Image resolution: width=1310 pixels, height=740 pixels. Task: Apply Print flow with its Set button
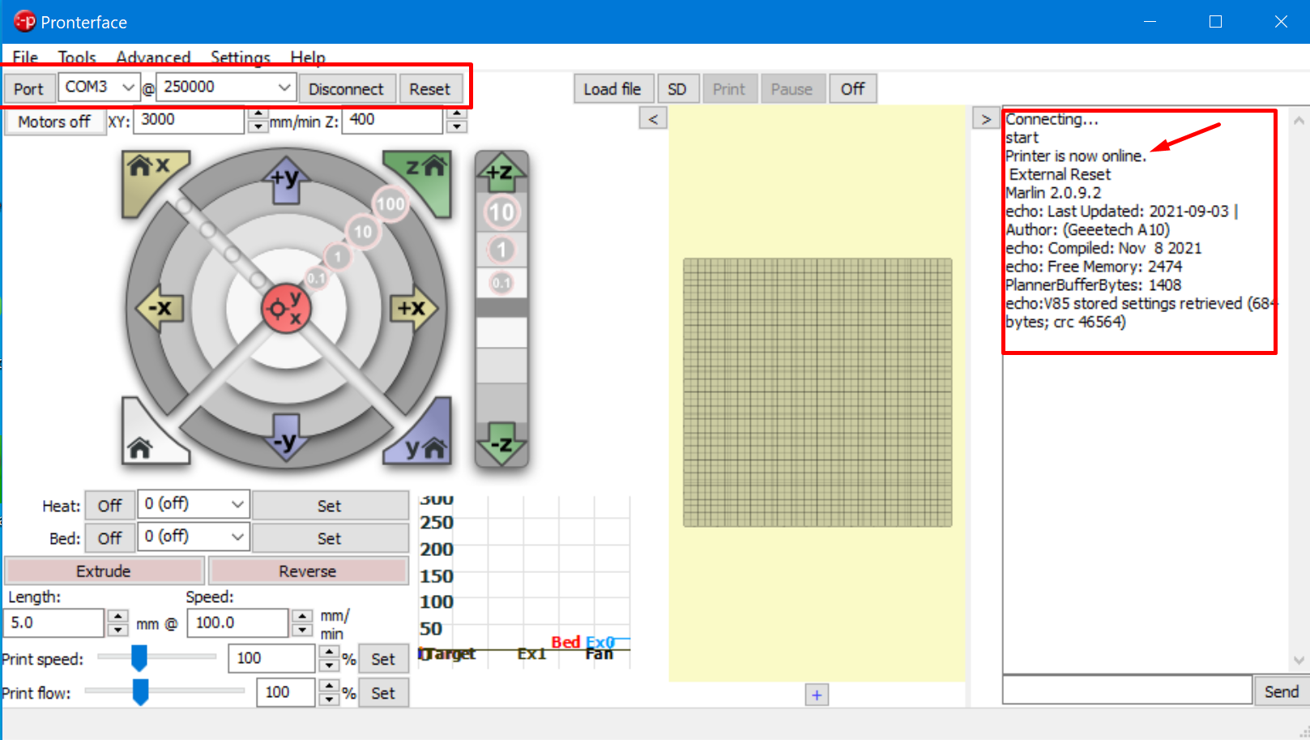pos(383,693)
